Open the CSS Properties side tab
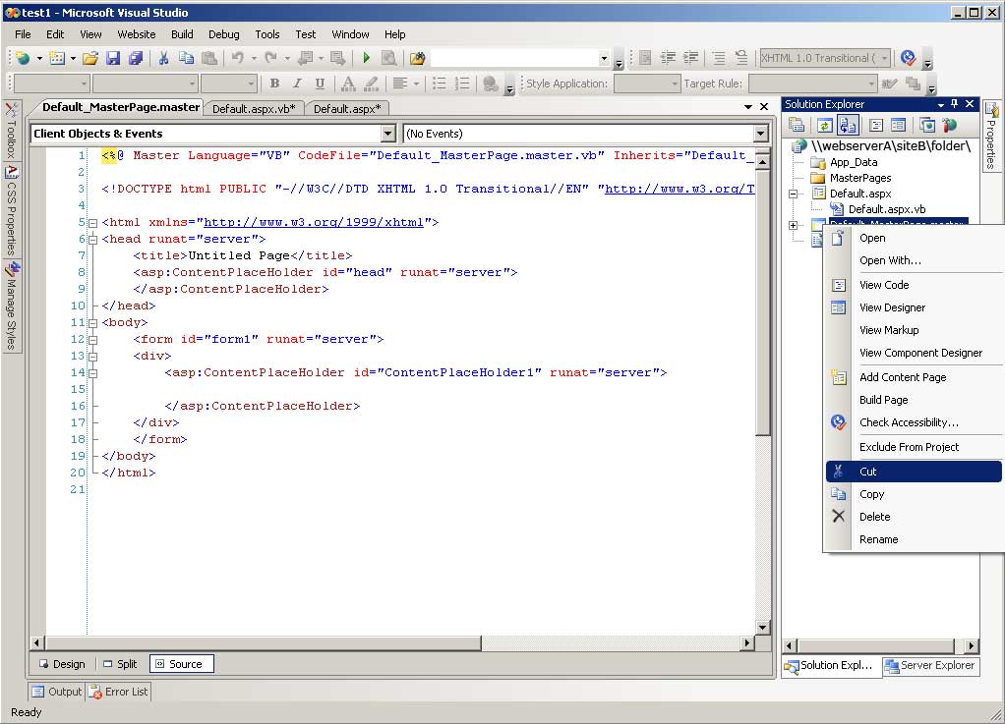The image size is (1005, 724). pyautogui.click(x=11, y=210)
